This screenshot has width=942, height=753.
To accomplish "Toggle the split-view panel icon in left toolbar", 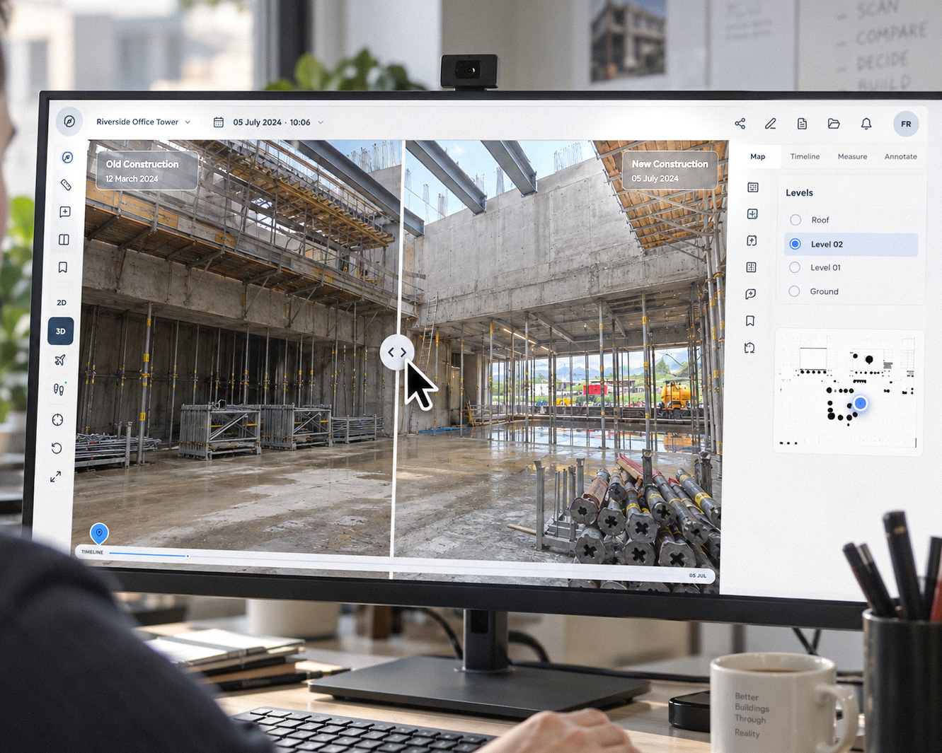I will 64,240.
